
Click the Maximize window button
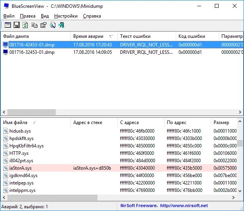(217, 6)
